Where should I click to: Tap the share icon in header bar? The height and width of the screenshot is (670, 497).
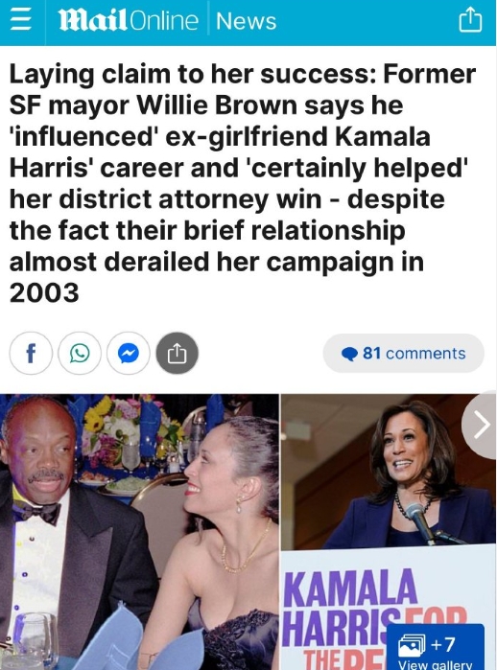coord(470,20)
